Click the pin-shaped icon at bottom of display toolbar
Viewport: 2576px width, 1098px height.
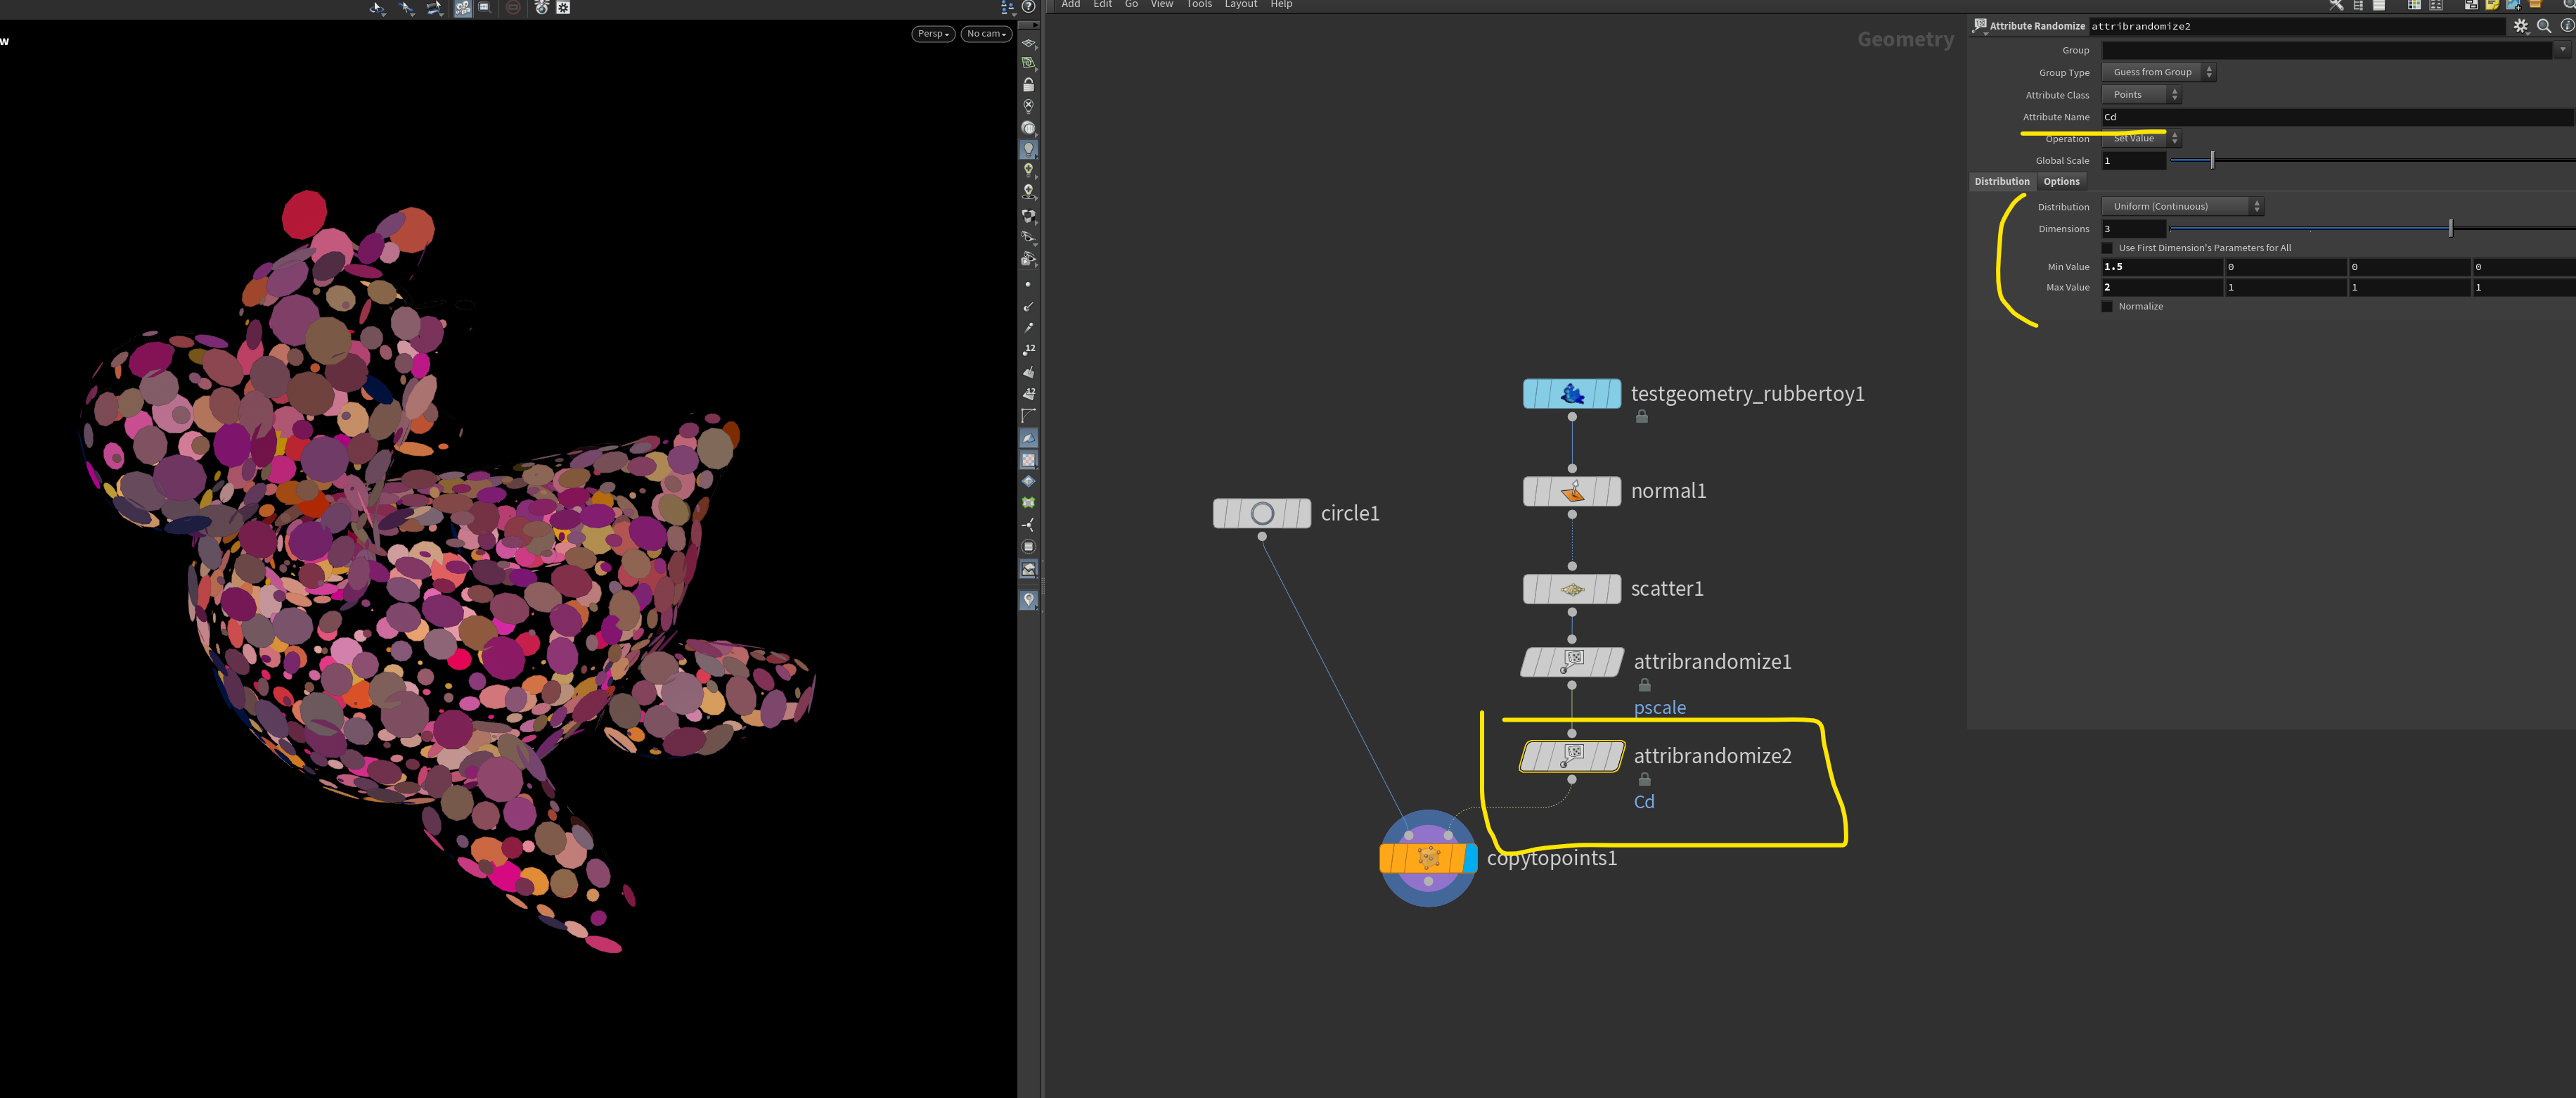point(1028,601)
